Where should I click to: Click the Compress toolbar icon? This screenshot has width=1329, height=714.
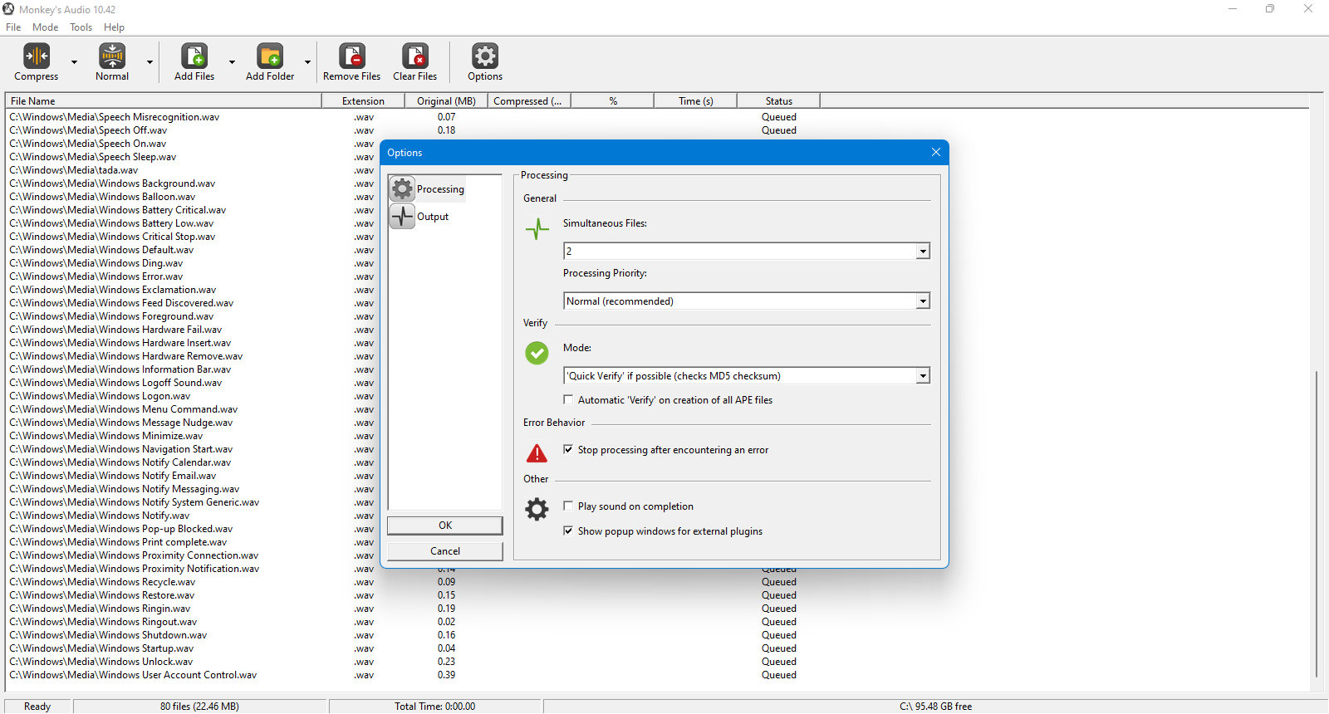click(37, 56)
